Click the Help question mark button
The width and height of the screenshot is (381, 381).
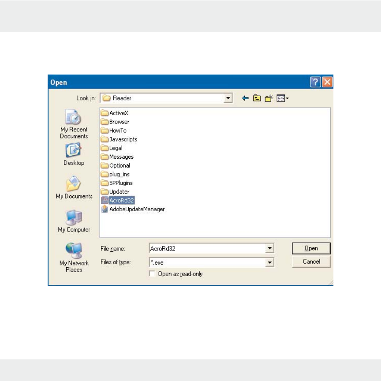click(x=315, y=82)
